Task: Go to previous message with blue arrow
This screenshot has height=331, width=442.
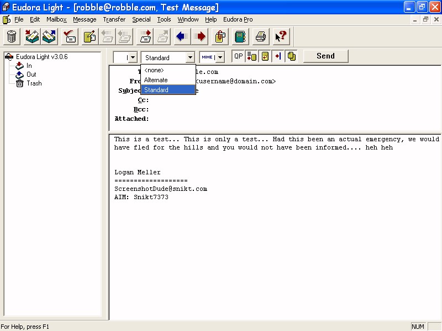Action: [182, 36]
